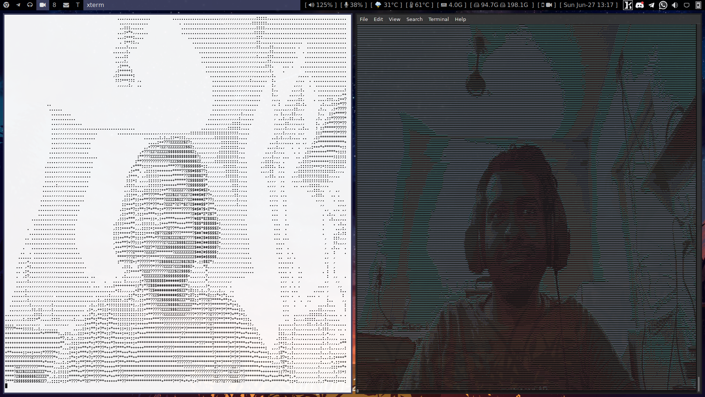Toggle the microphone 38% indicator
The width and height of the screenshot is (705, 397).
[353, 5]
